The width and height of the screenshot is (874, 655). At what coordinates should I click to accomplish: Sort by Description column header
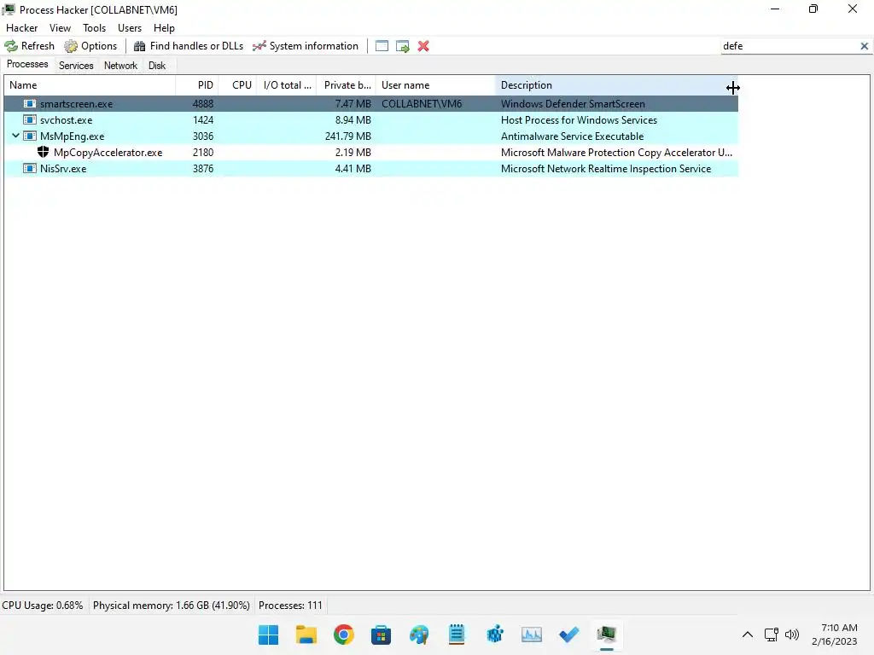[x=616, y=85]
